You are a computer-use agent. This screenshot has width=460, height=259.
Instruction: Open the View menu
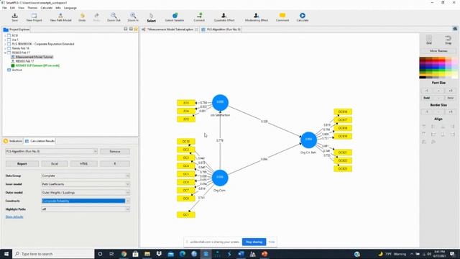point(21,8)
